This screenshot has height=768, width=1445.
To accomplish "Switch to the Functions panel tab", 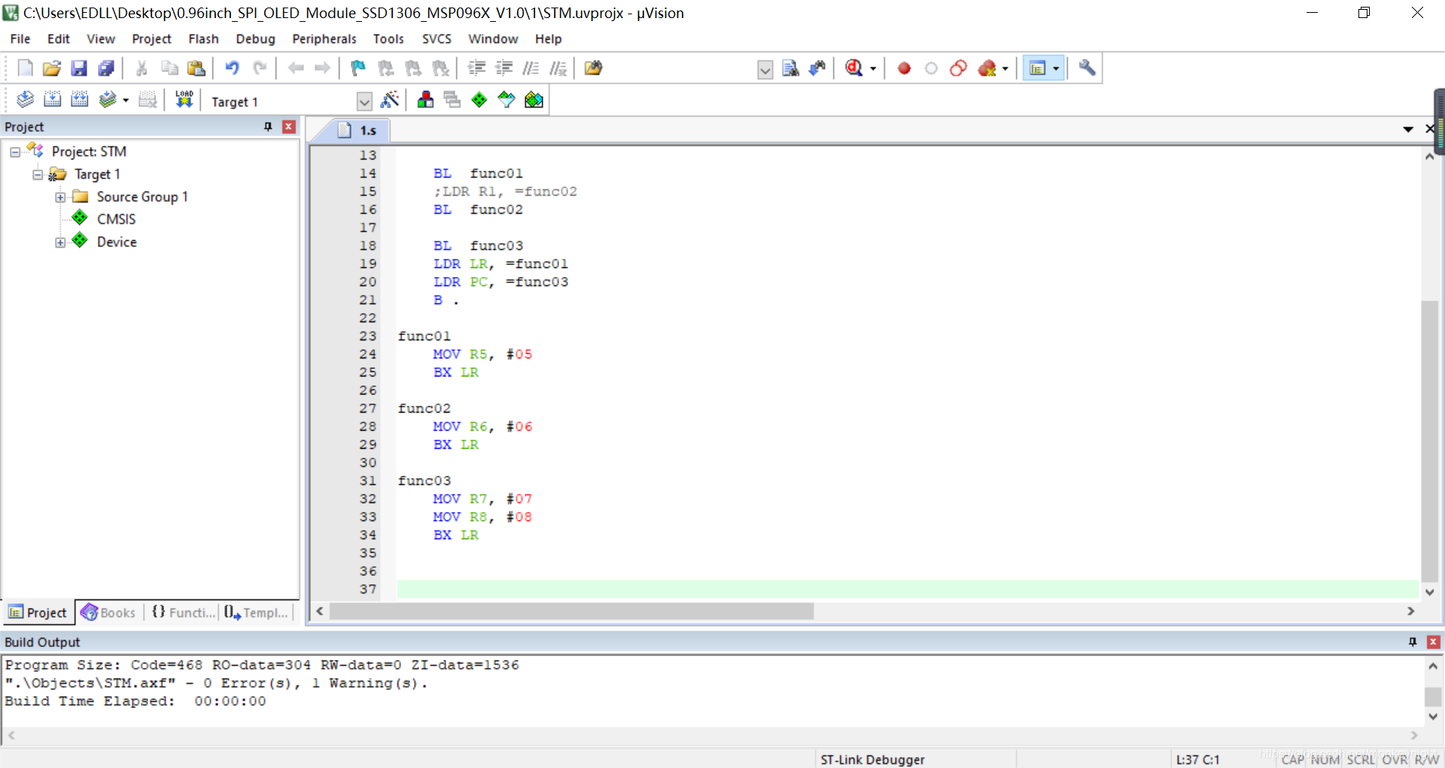I will tap(183, 612).
